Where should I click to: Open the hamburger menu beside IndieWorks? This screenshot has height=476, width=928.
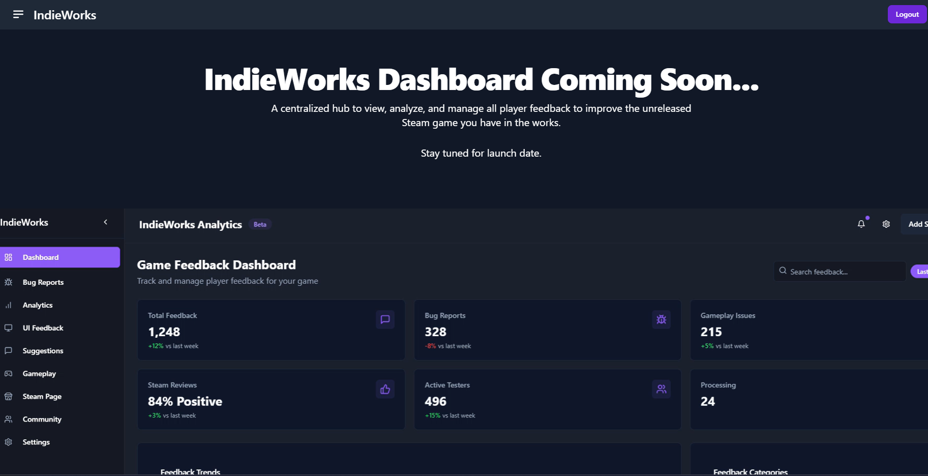coord(18,14)
